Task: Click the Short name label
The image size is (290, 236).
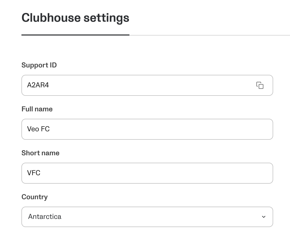Action: pos(40,153)
